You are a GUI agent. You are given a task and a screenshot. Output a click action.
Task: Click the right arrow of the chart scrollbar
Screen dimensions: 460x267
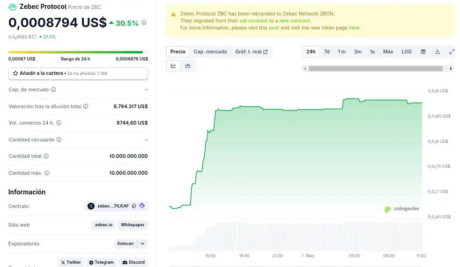pyautogui.click(x=451, y=69)
